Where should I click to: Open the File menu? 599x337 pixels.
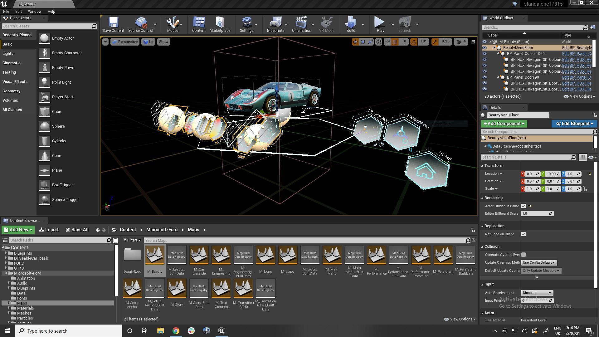click(x=6, y=12)
